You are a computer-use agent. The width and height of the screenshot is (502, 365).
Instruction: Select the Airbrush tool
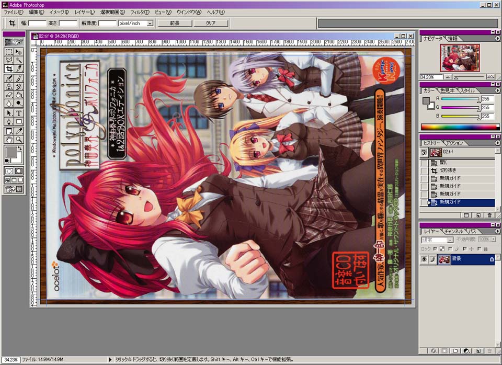point(9,78)
